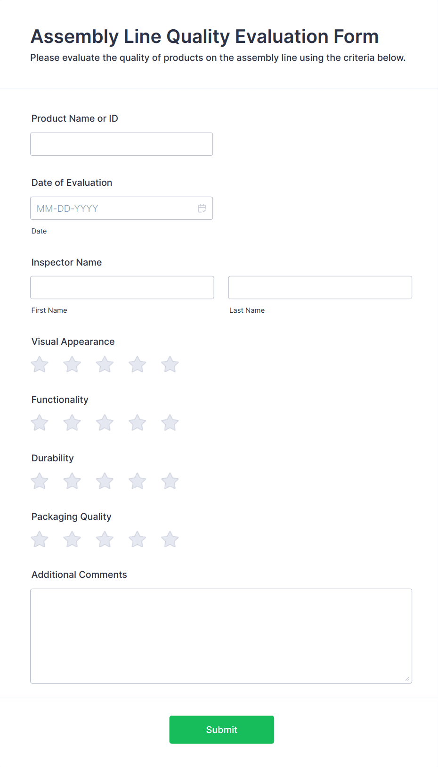This screenshot has height=767, width=438.
Task: Set Visual Appearance to three stars
Action: click(105, 365)
